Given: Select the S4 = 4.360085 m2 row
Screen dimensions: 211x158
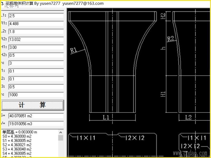Looking at the screenshot, I should 17,153.
